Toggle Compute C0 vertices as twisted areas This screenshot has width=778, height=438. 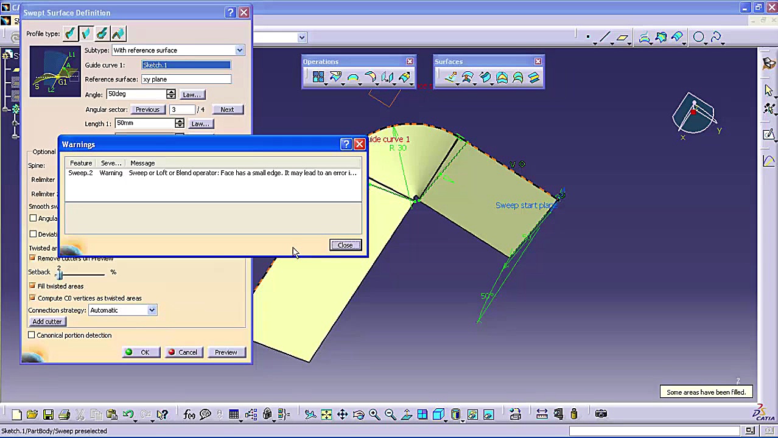(x=32, y=298)
